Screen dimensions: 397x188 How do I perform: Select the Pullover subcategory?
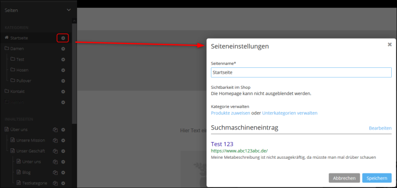point(24,81)
